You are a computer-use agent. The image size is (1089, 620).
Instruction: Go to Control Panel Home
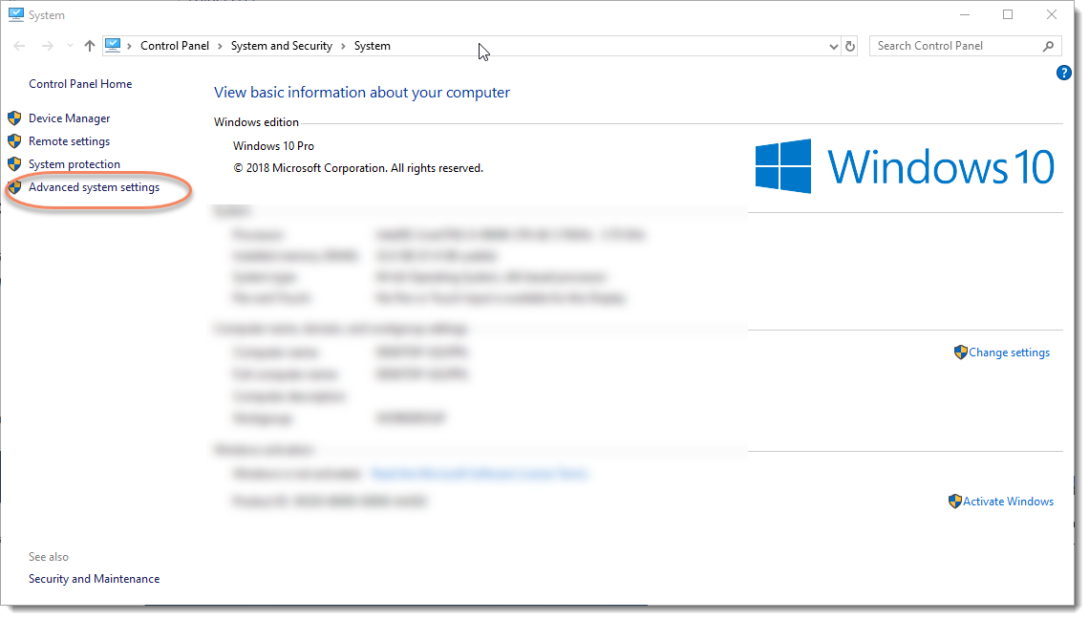(x=80, y=83)
